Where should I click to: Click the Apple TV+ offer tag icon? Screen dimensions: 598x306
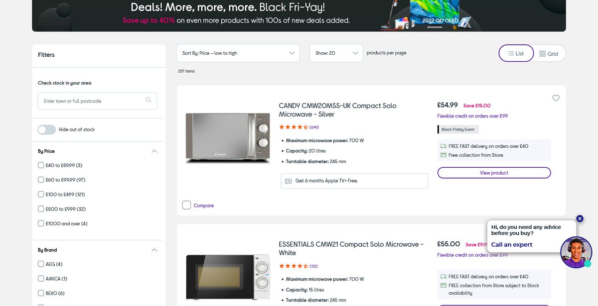(x=288, y=181)
